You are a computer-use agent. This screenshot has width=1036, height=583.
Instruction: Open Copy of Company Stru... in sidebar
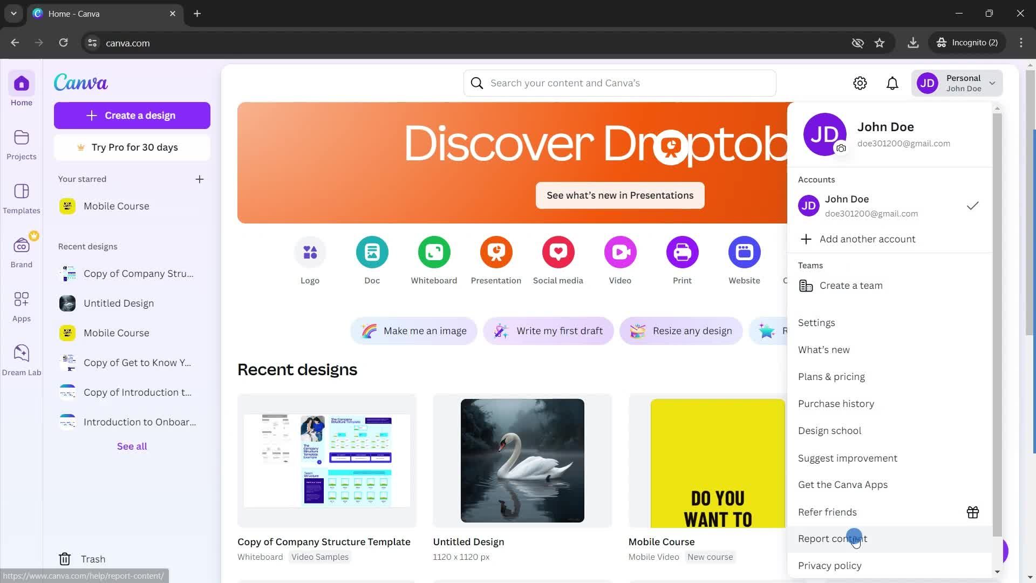132,274
